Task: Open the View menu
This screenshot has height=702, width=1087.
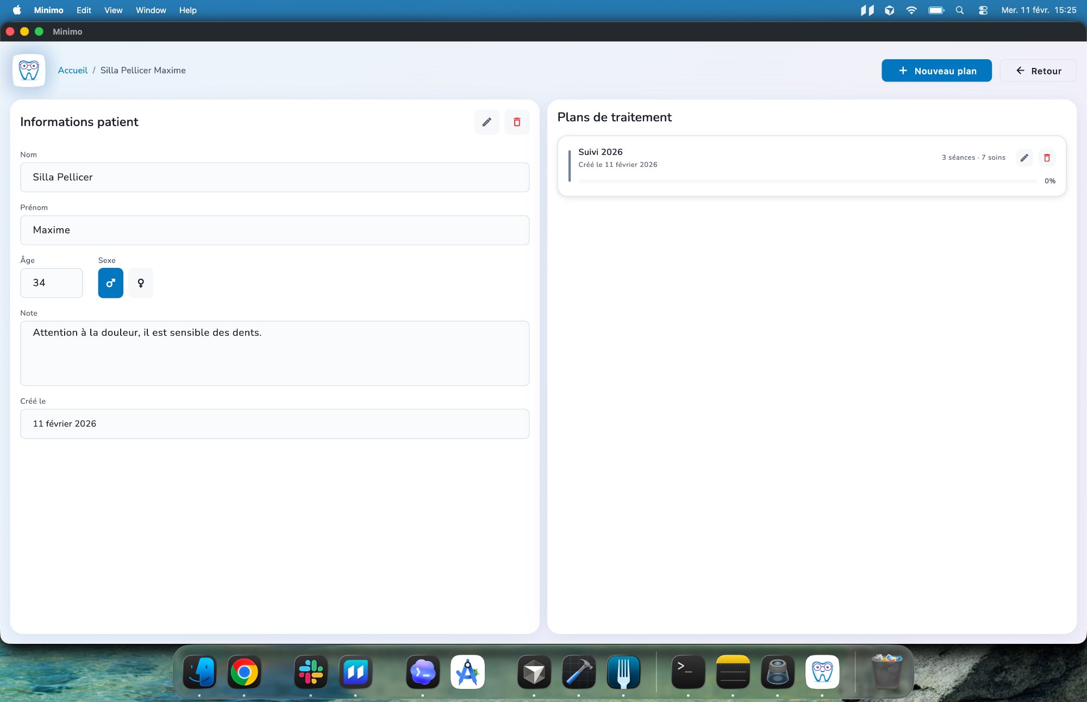Action: click(x=113, y=10)
